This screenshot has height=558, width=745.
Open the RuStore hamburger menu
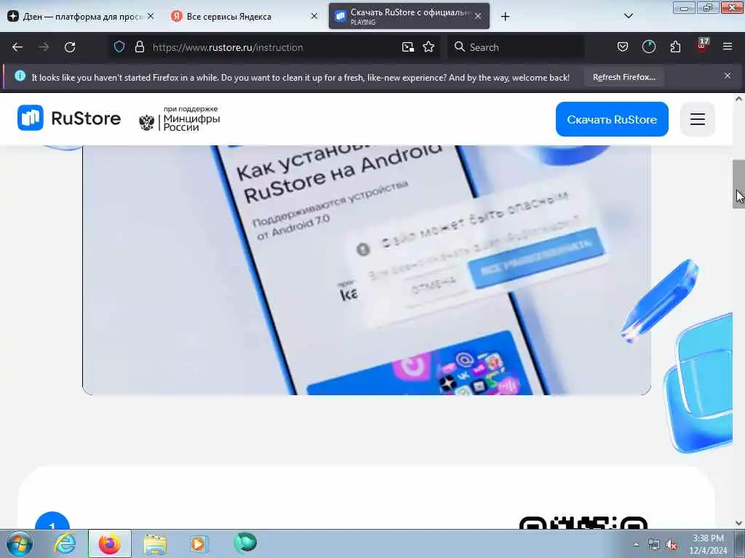coord(698,119)
